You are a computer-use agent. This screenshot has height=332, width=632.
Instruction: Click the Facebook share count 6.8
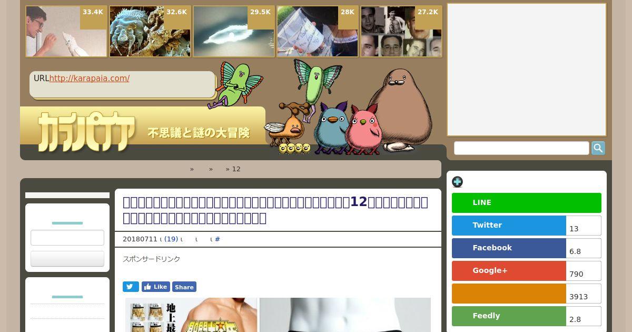(584, 248)
